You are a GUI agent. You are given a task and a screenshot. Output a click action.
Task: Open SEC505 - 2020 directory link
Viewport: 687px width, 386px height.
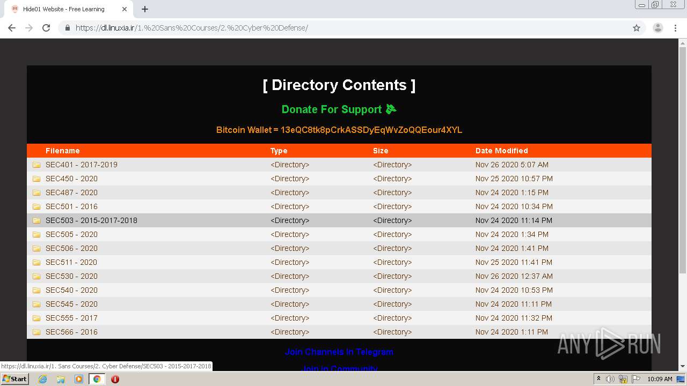tap(71, 234)
